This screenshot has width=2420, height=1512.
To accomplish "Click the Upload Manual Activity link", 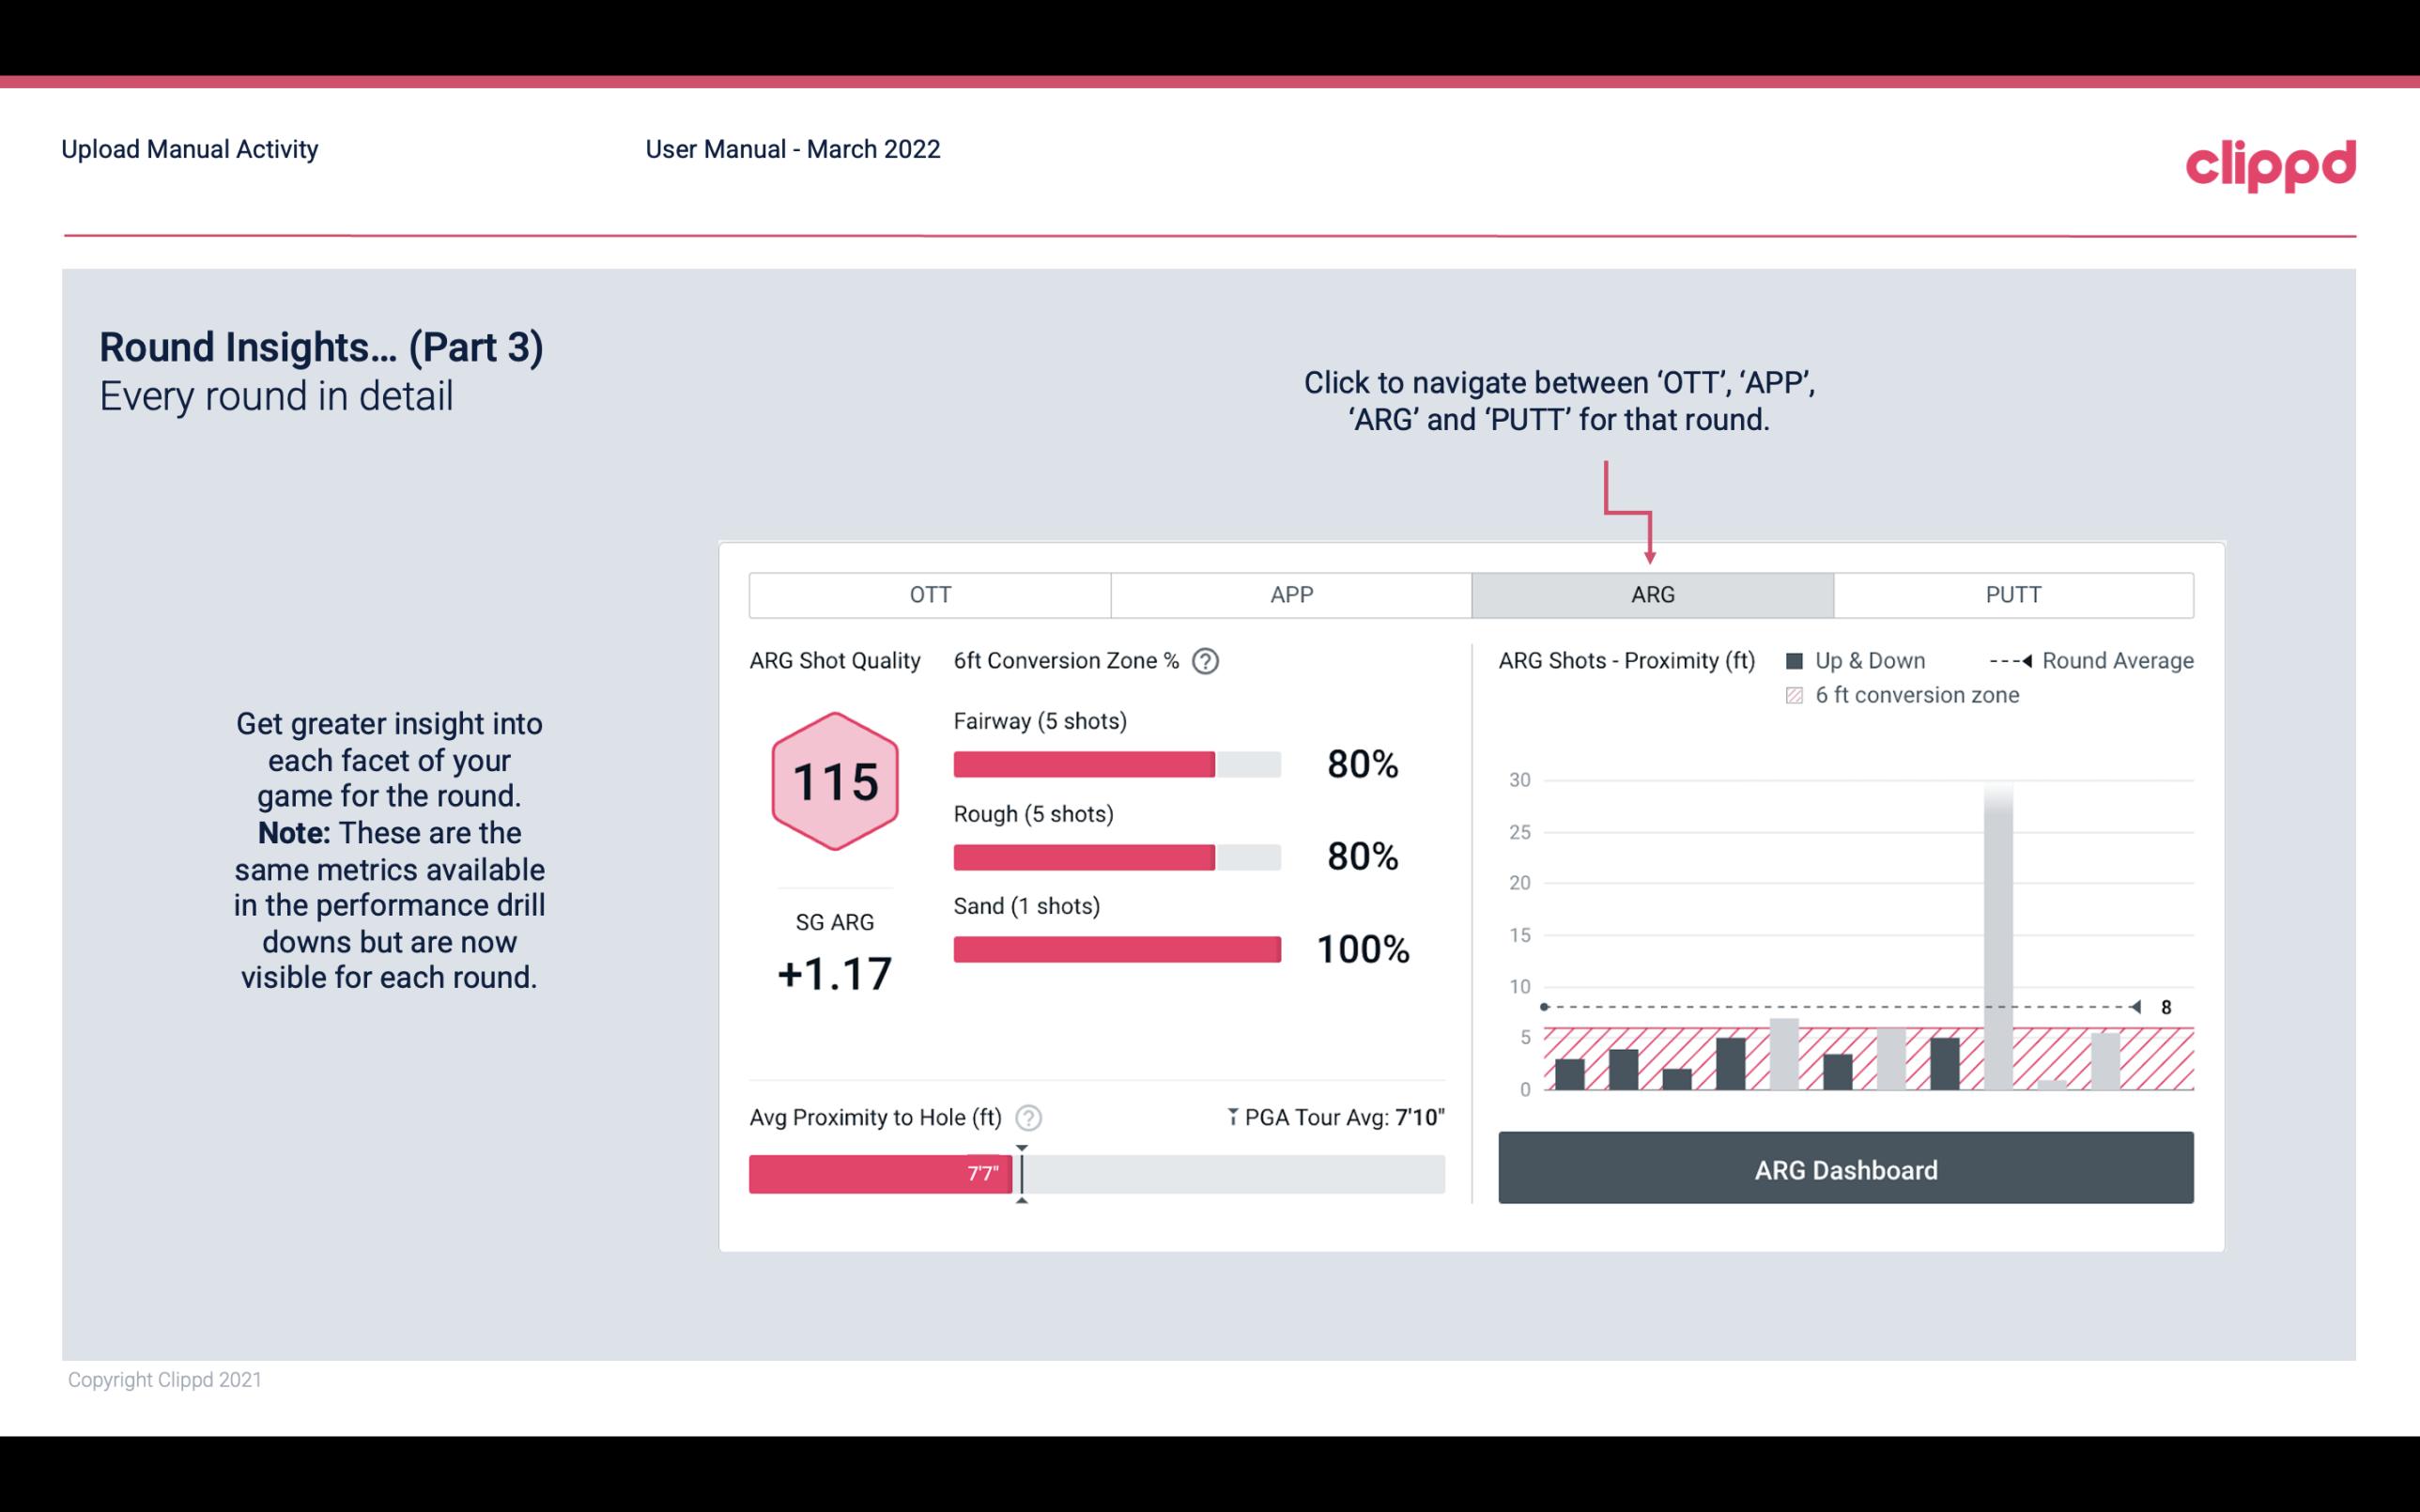I will point(188,148).
